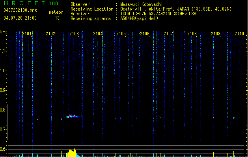Click the large yellow power peak below 2103

[x=71, y=152]
